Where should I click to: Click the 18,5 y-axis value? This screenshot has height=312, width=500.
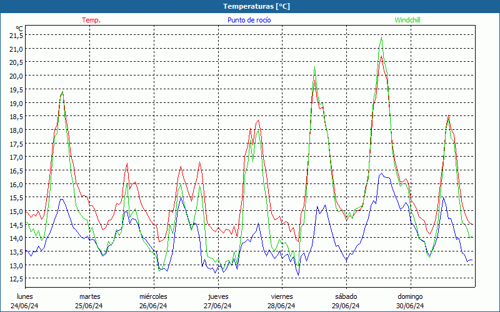coord(16,117)
